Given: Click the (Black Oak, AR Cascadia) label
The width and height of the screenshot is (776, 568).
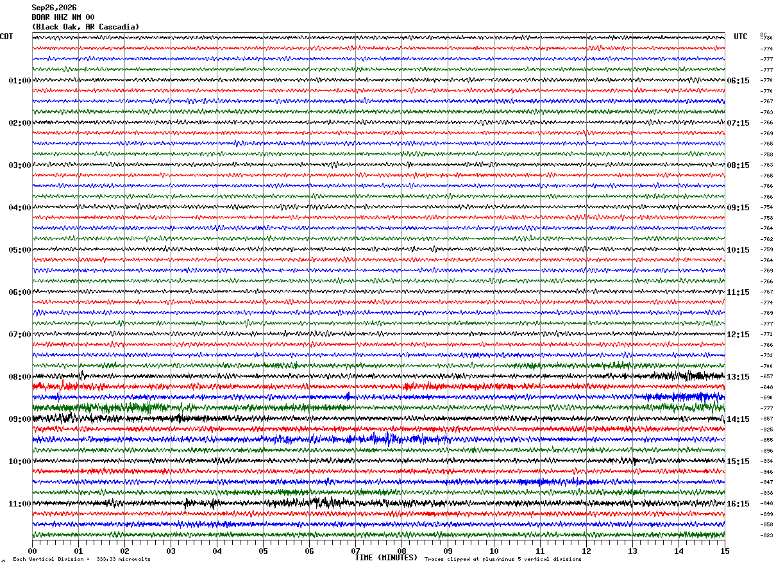Looking at the screenshot, I should pyautogui.click(x=85, y=27).
